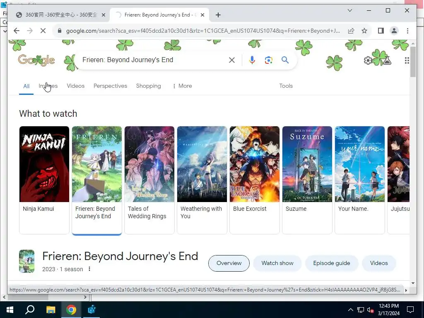Image resolution: width=424 pixels, height=318 pixels.
Task: Click the Chrome back arrow button
Action: coord(17,31)
